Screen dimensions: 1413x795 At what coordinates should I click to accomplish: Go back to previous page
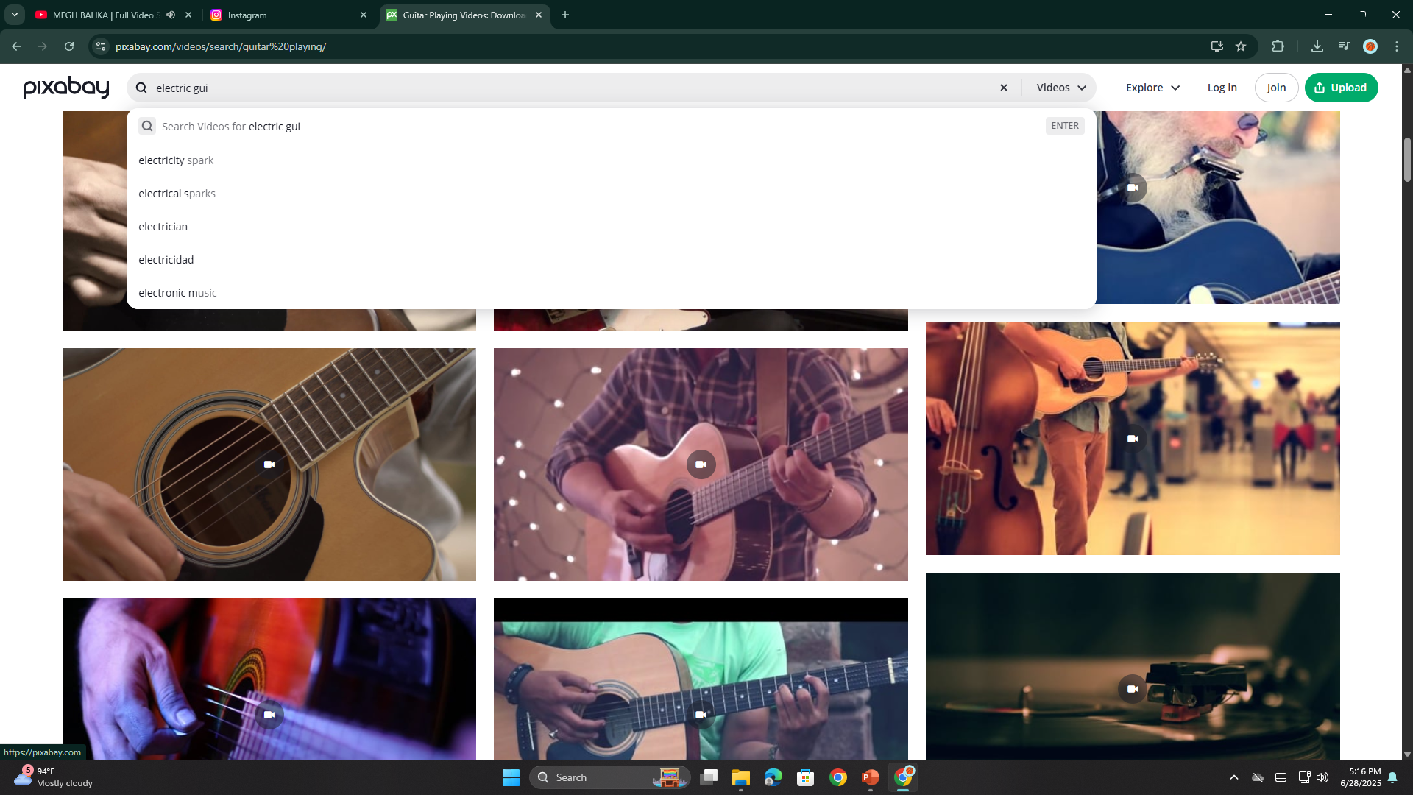point(16,46)
